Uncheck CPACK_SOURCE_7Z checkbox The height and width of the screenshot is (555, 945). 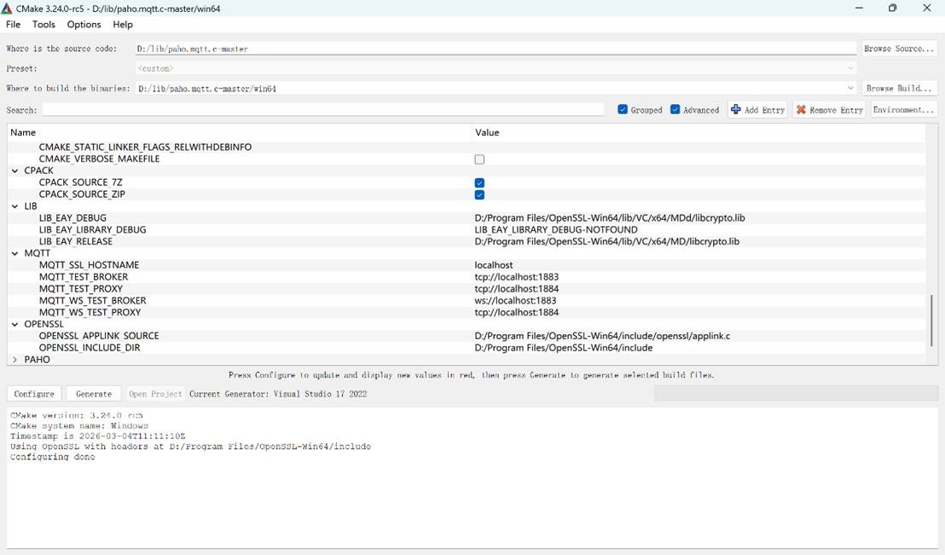coord(479,182)
